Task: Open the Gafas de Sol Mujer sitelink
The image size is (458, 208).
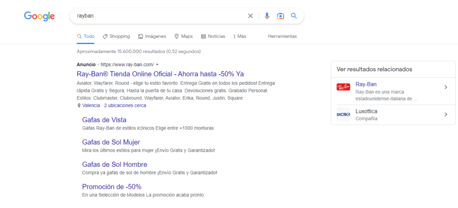Action: tap(111, 142)
